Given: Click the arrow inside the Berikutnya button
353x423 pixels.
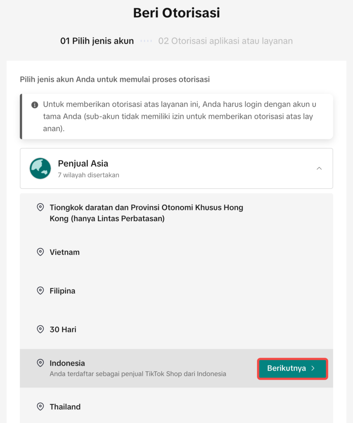Looking at the screenshot, I should click(x=313, y=368).
